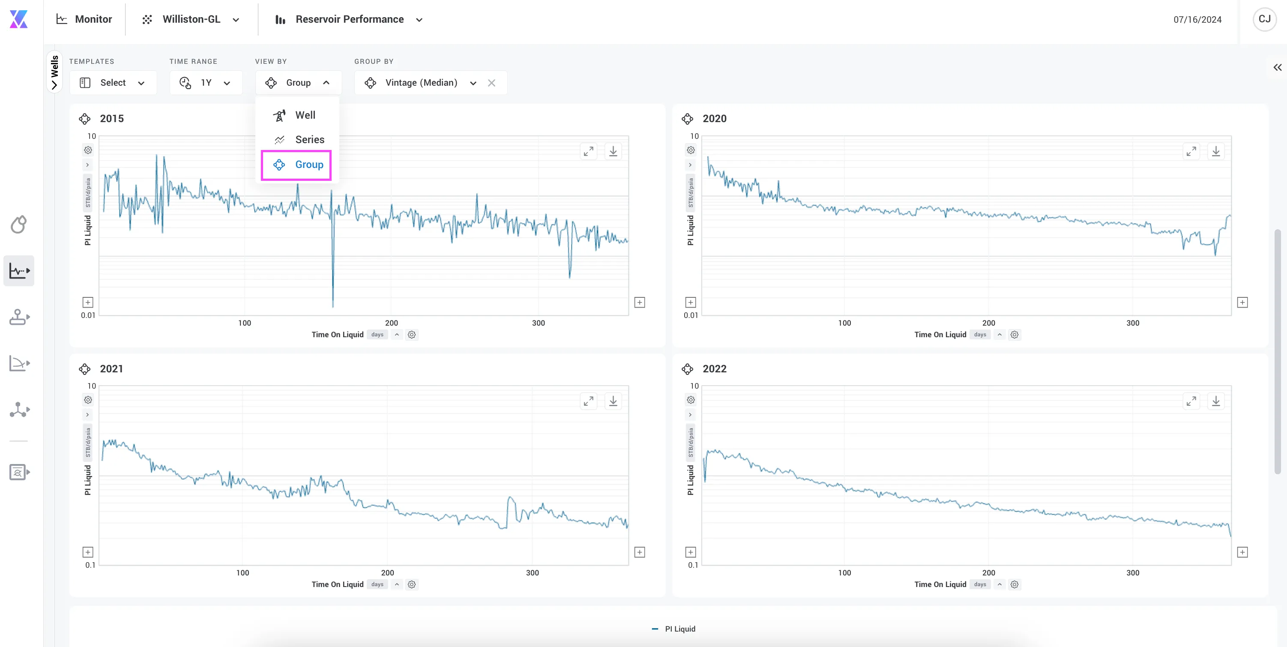Collapse the View By Group dropdown
Viewport: 1287px width, 647px height.
[298, 83]
